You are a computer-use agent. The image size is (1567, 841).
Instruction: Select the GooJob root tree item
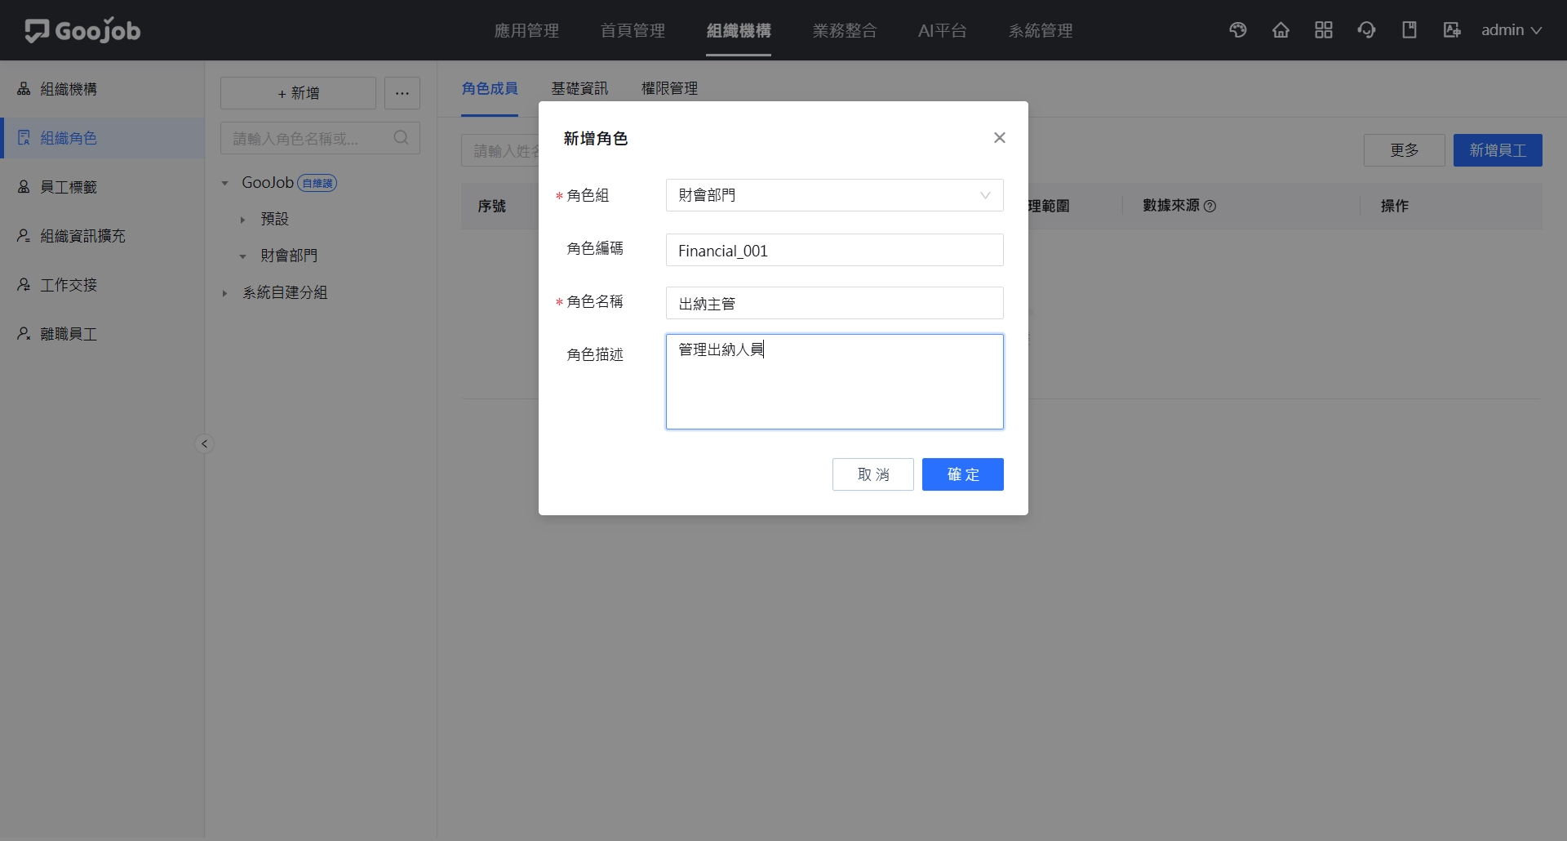point(268,183)
